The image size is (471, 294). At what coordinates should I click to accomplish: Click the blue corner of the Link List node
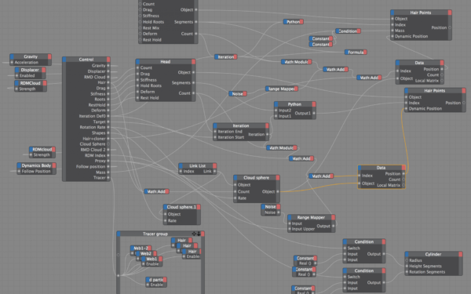(181, 166)
